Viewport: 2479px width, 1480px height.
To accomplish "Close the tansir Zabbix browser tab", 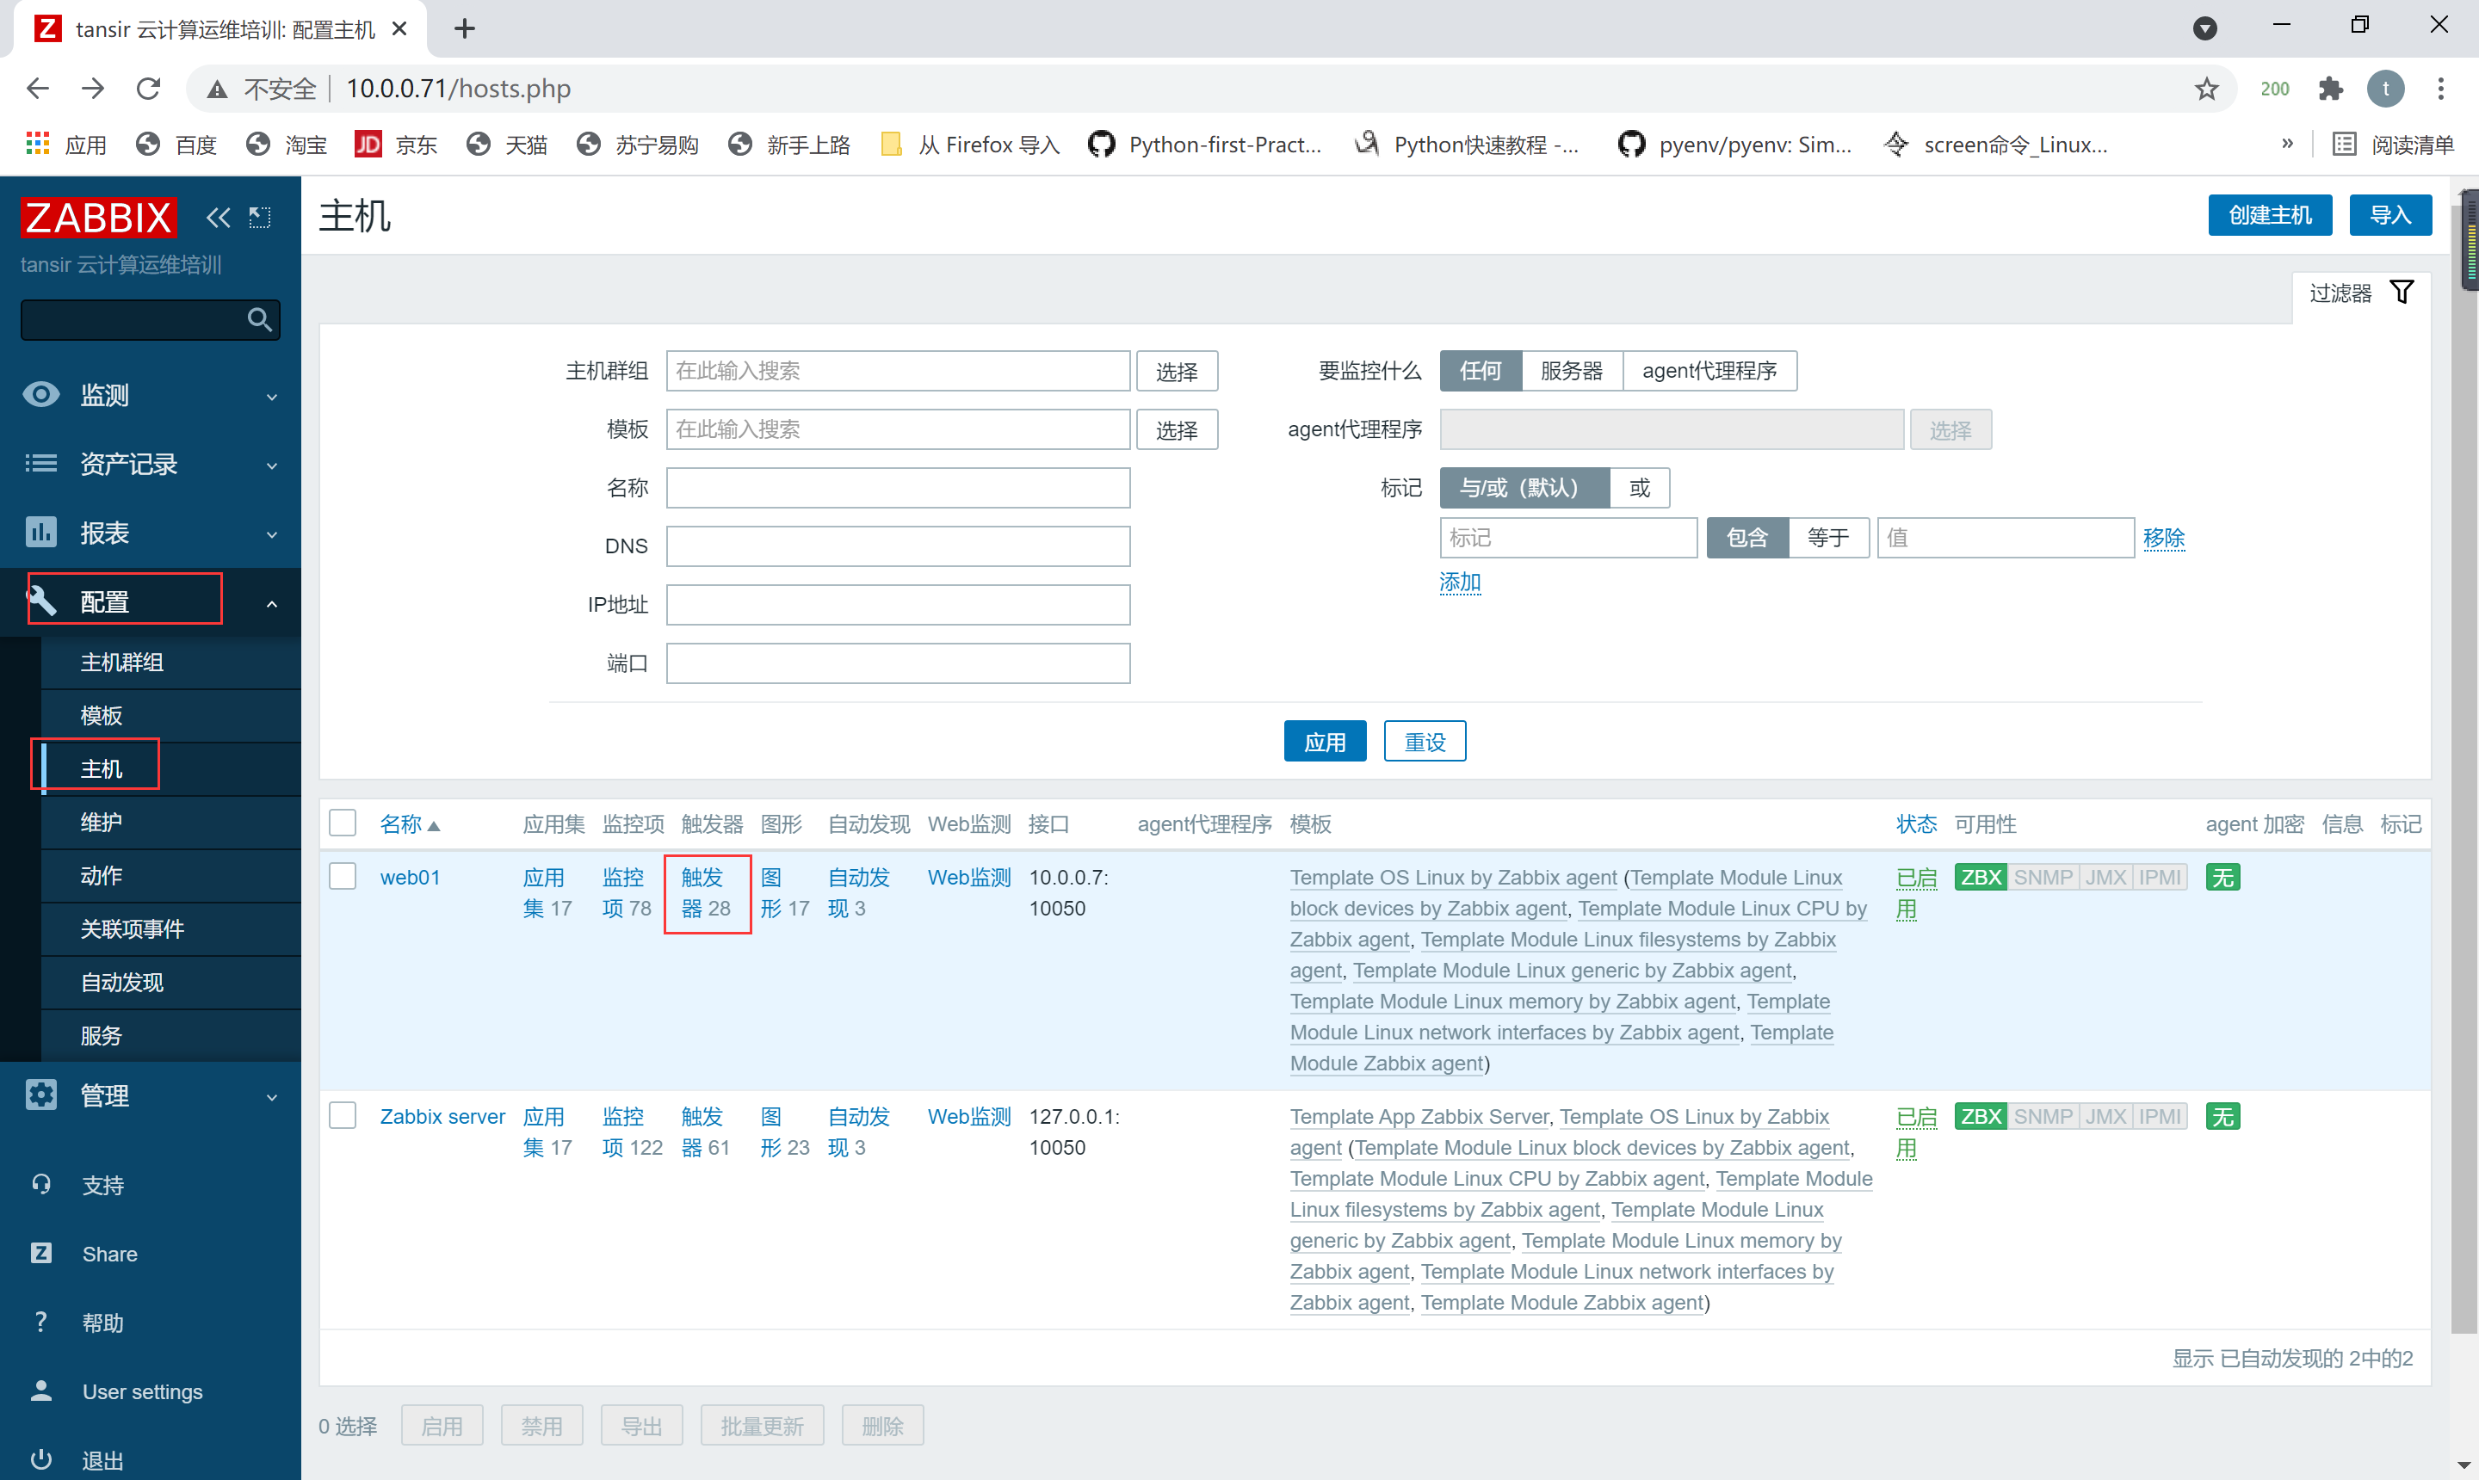I will [399, 29].
